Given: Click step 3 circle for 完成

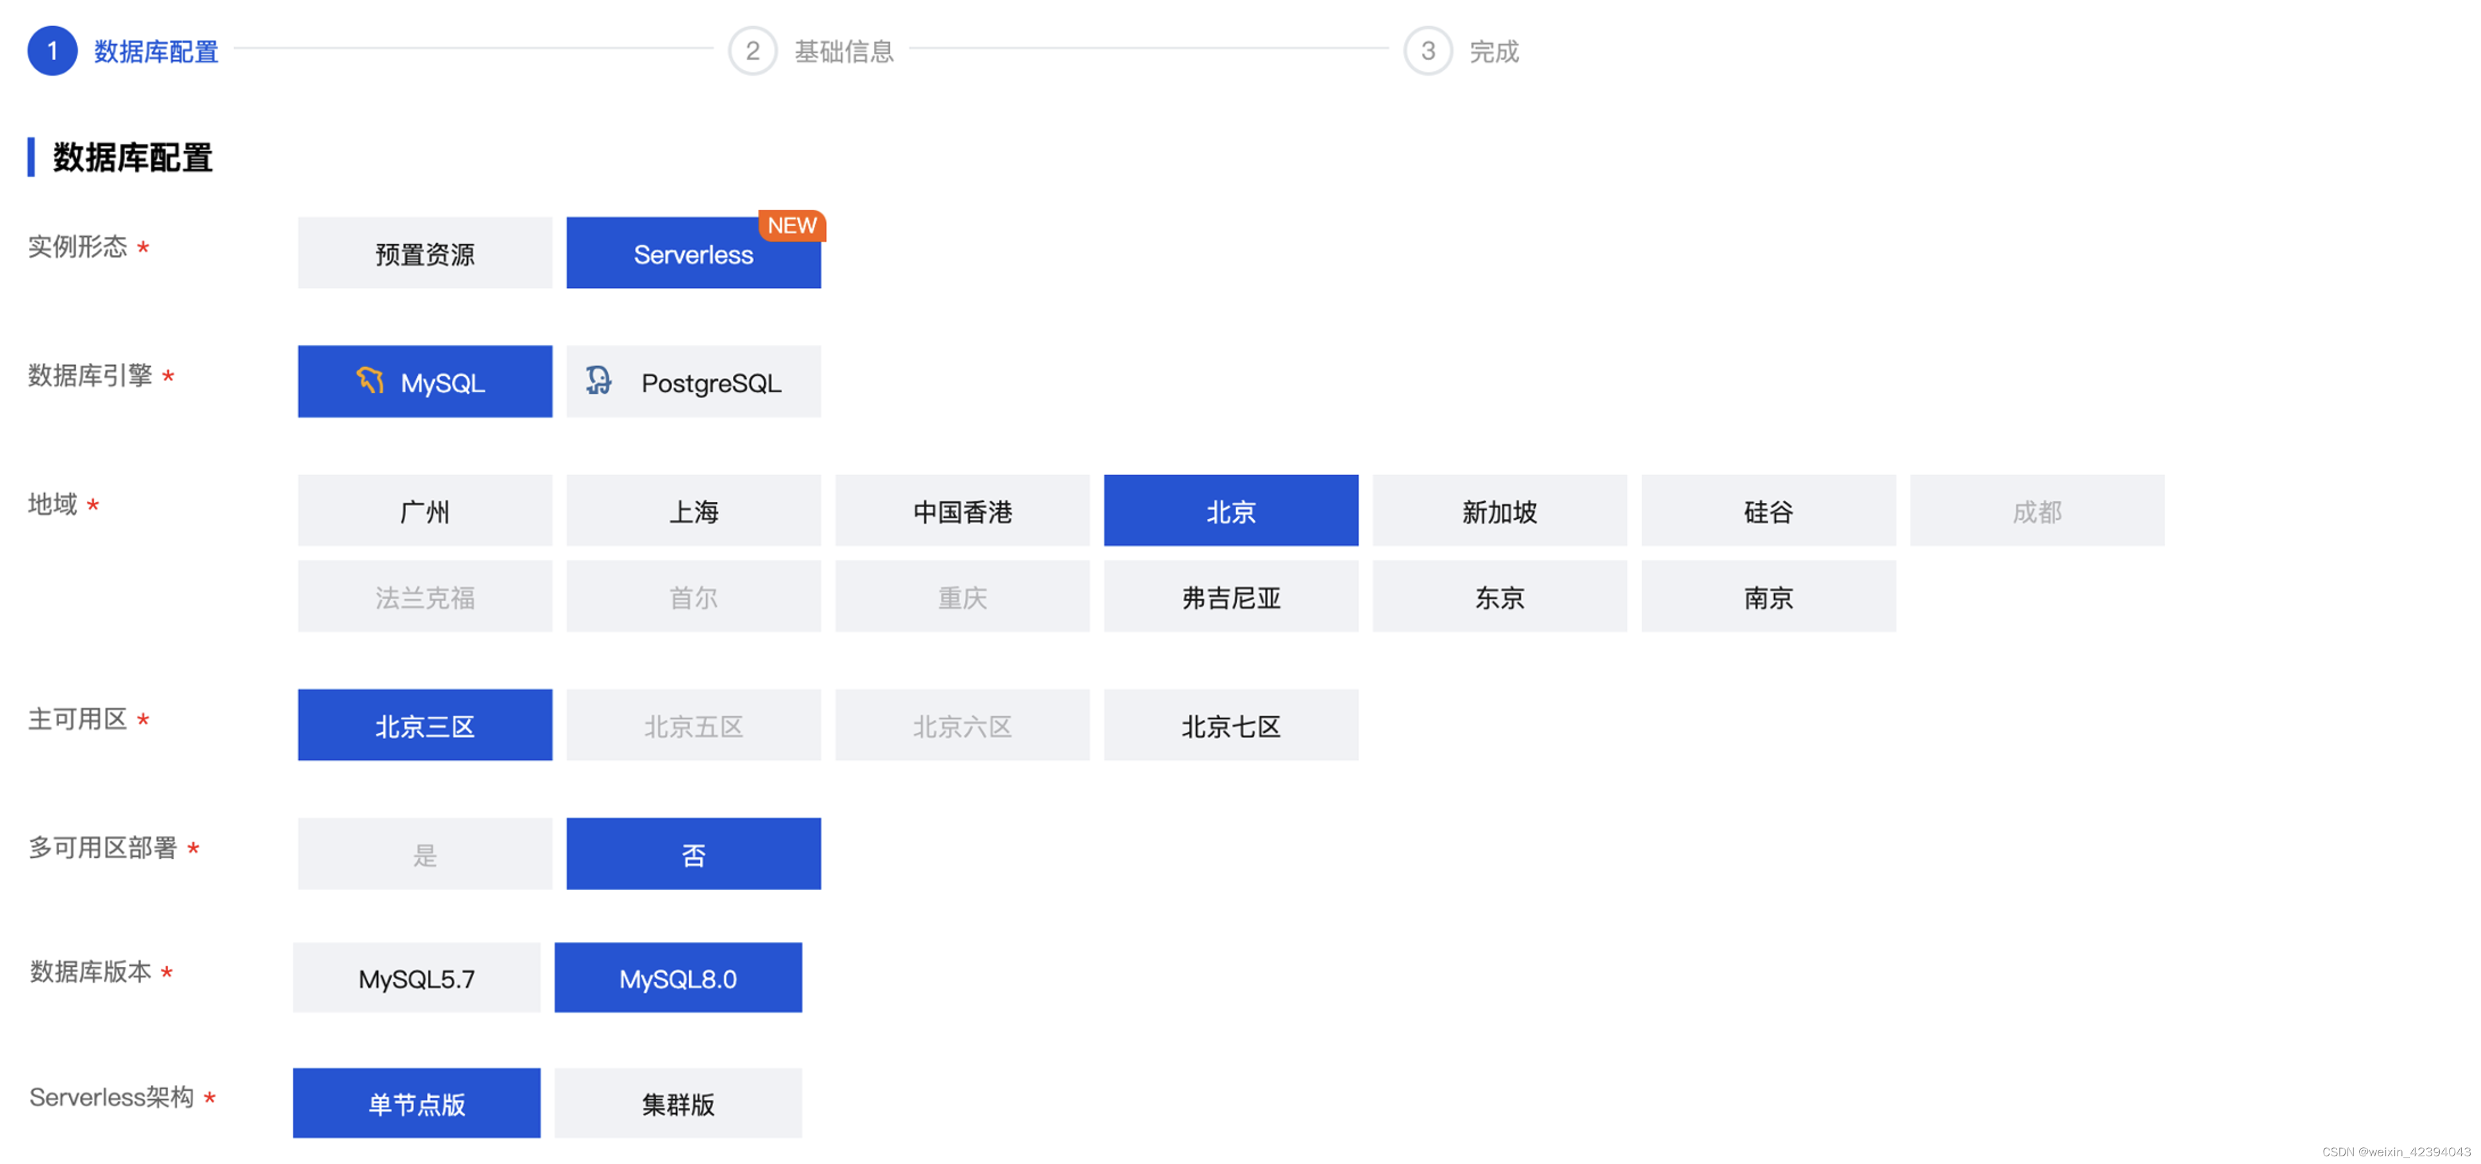Looking at the screenshot, I should (1427, 51).
